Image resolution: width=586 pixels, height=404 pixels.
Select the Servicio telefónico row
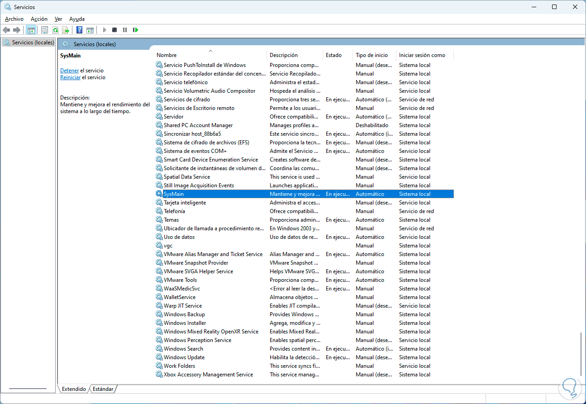[x=304, y=82]
